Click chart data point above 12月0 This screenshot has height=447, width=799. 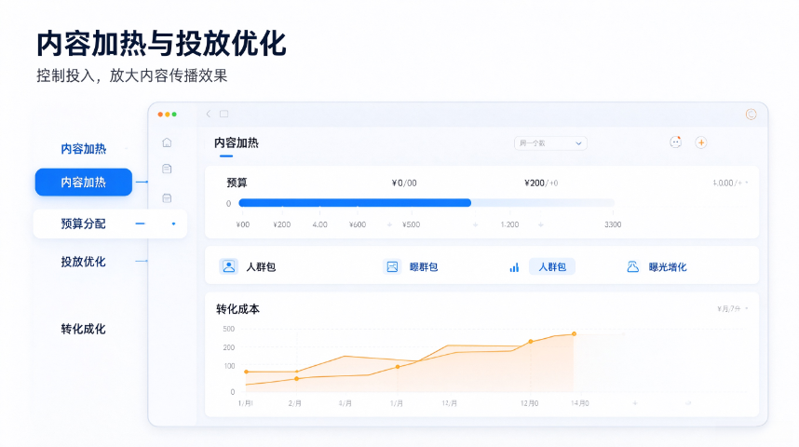pyautogui.click(x=531, y=342)
